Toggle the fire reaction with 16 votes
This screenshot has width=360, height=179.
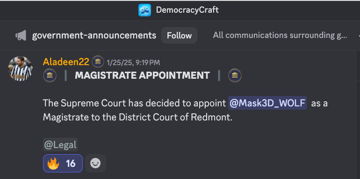pyautogui.click(x=63, y=164)
